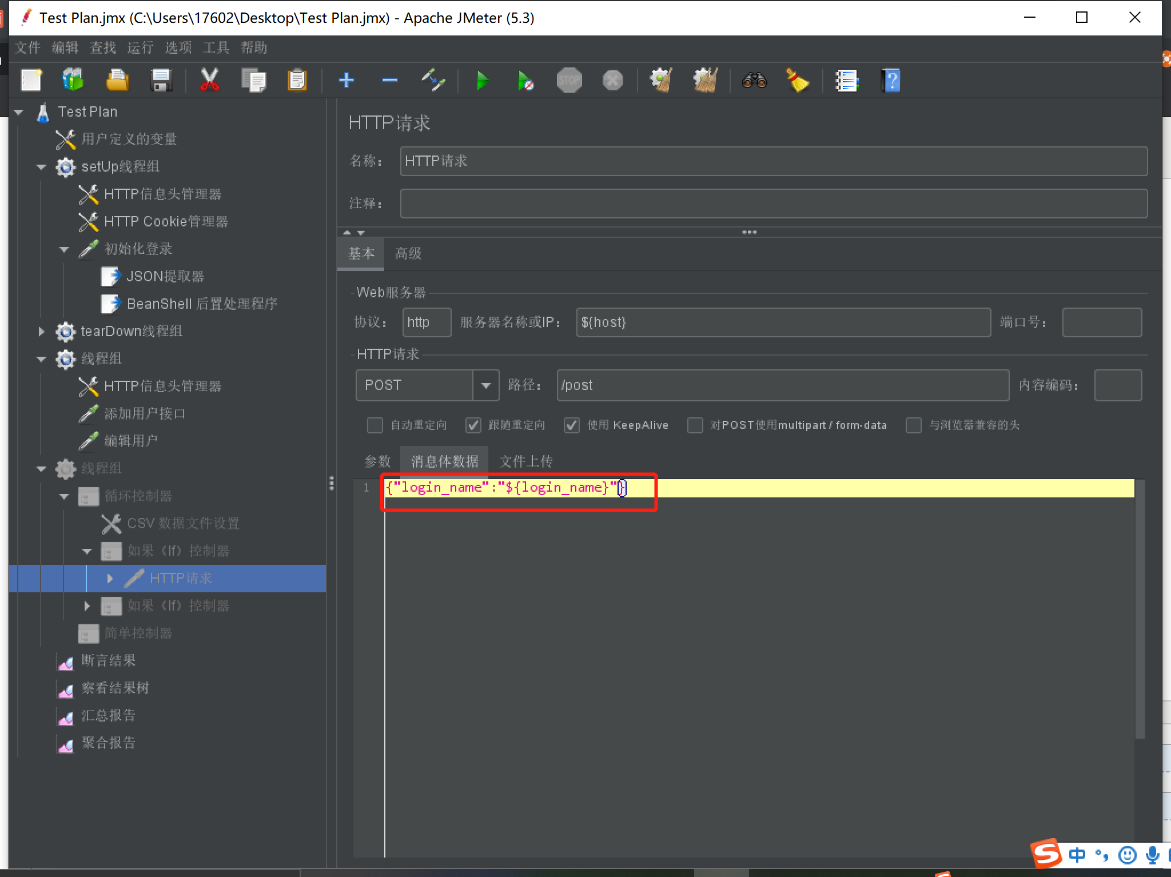Image resolution: width=1171 pixels, height=877 pixels.
Task: Click the 路径 field containing /post
Action: pyautogui.click(x=783, y=385)
